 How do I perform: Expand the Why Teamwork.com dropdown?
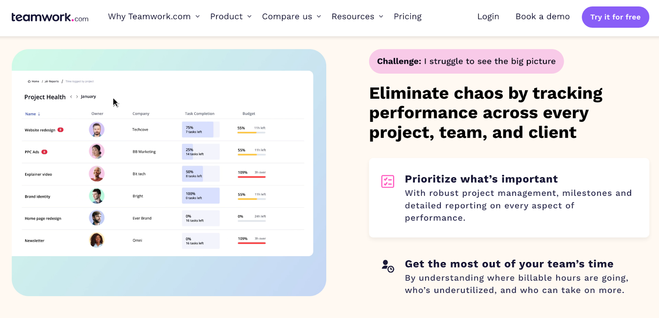(154, 16)
